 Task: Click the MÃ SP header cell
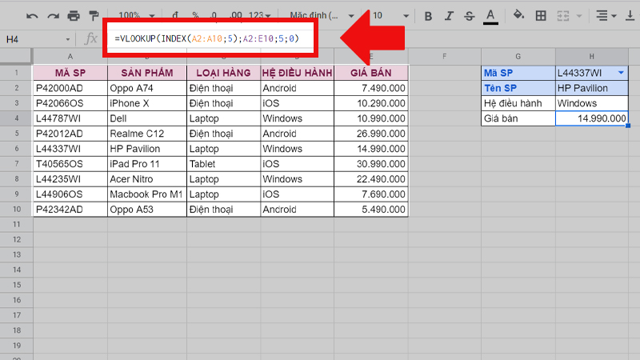click(x=70, y=73)
